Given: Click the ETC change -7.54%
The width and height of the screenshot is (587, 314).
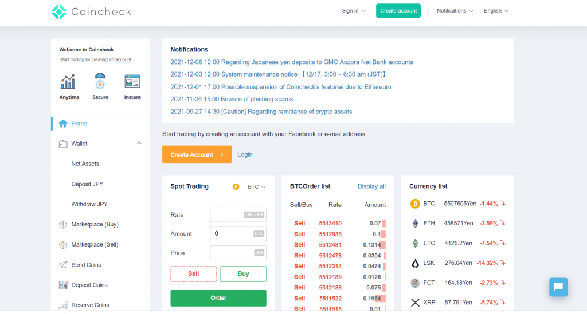Looking at the screenshot, I should [x=488, y=243].
